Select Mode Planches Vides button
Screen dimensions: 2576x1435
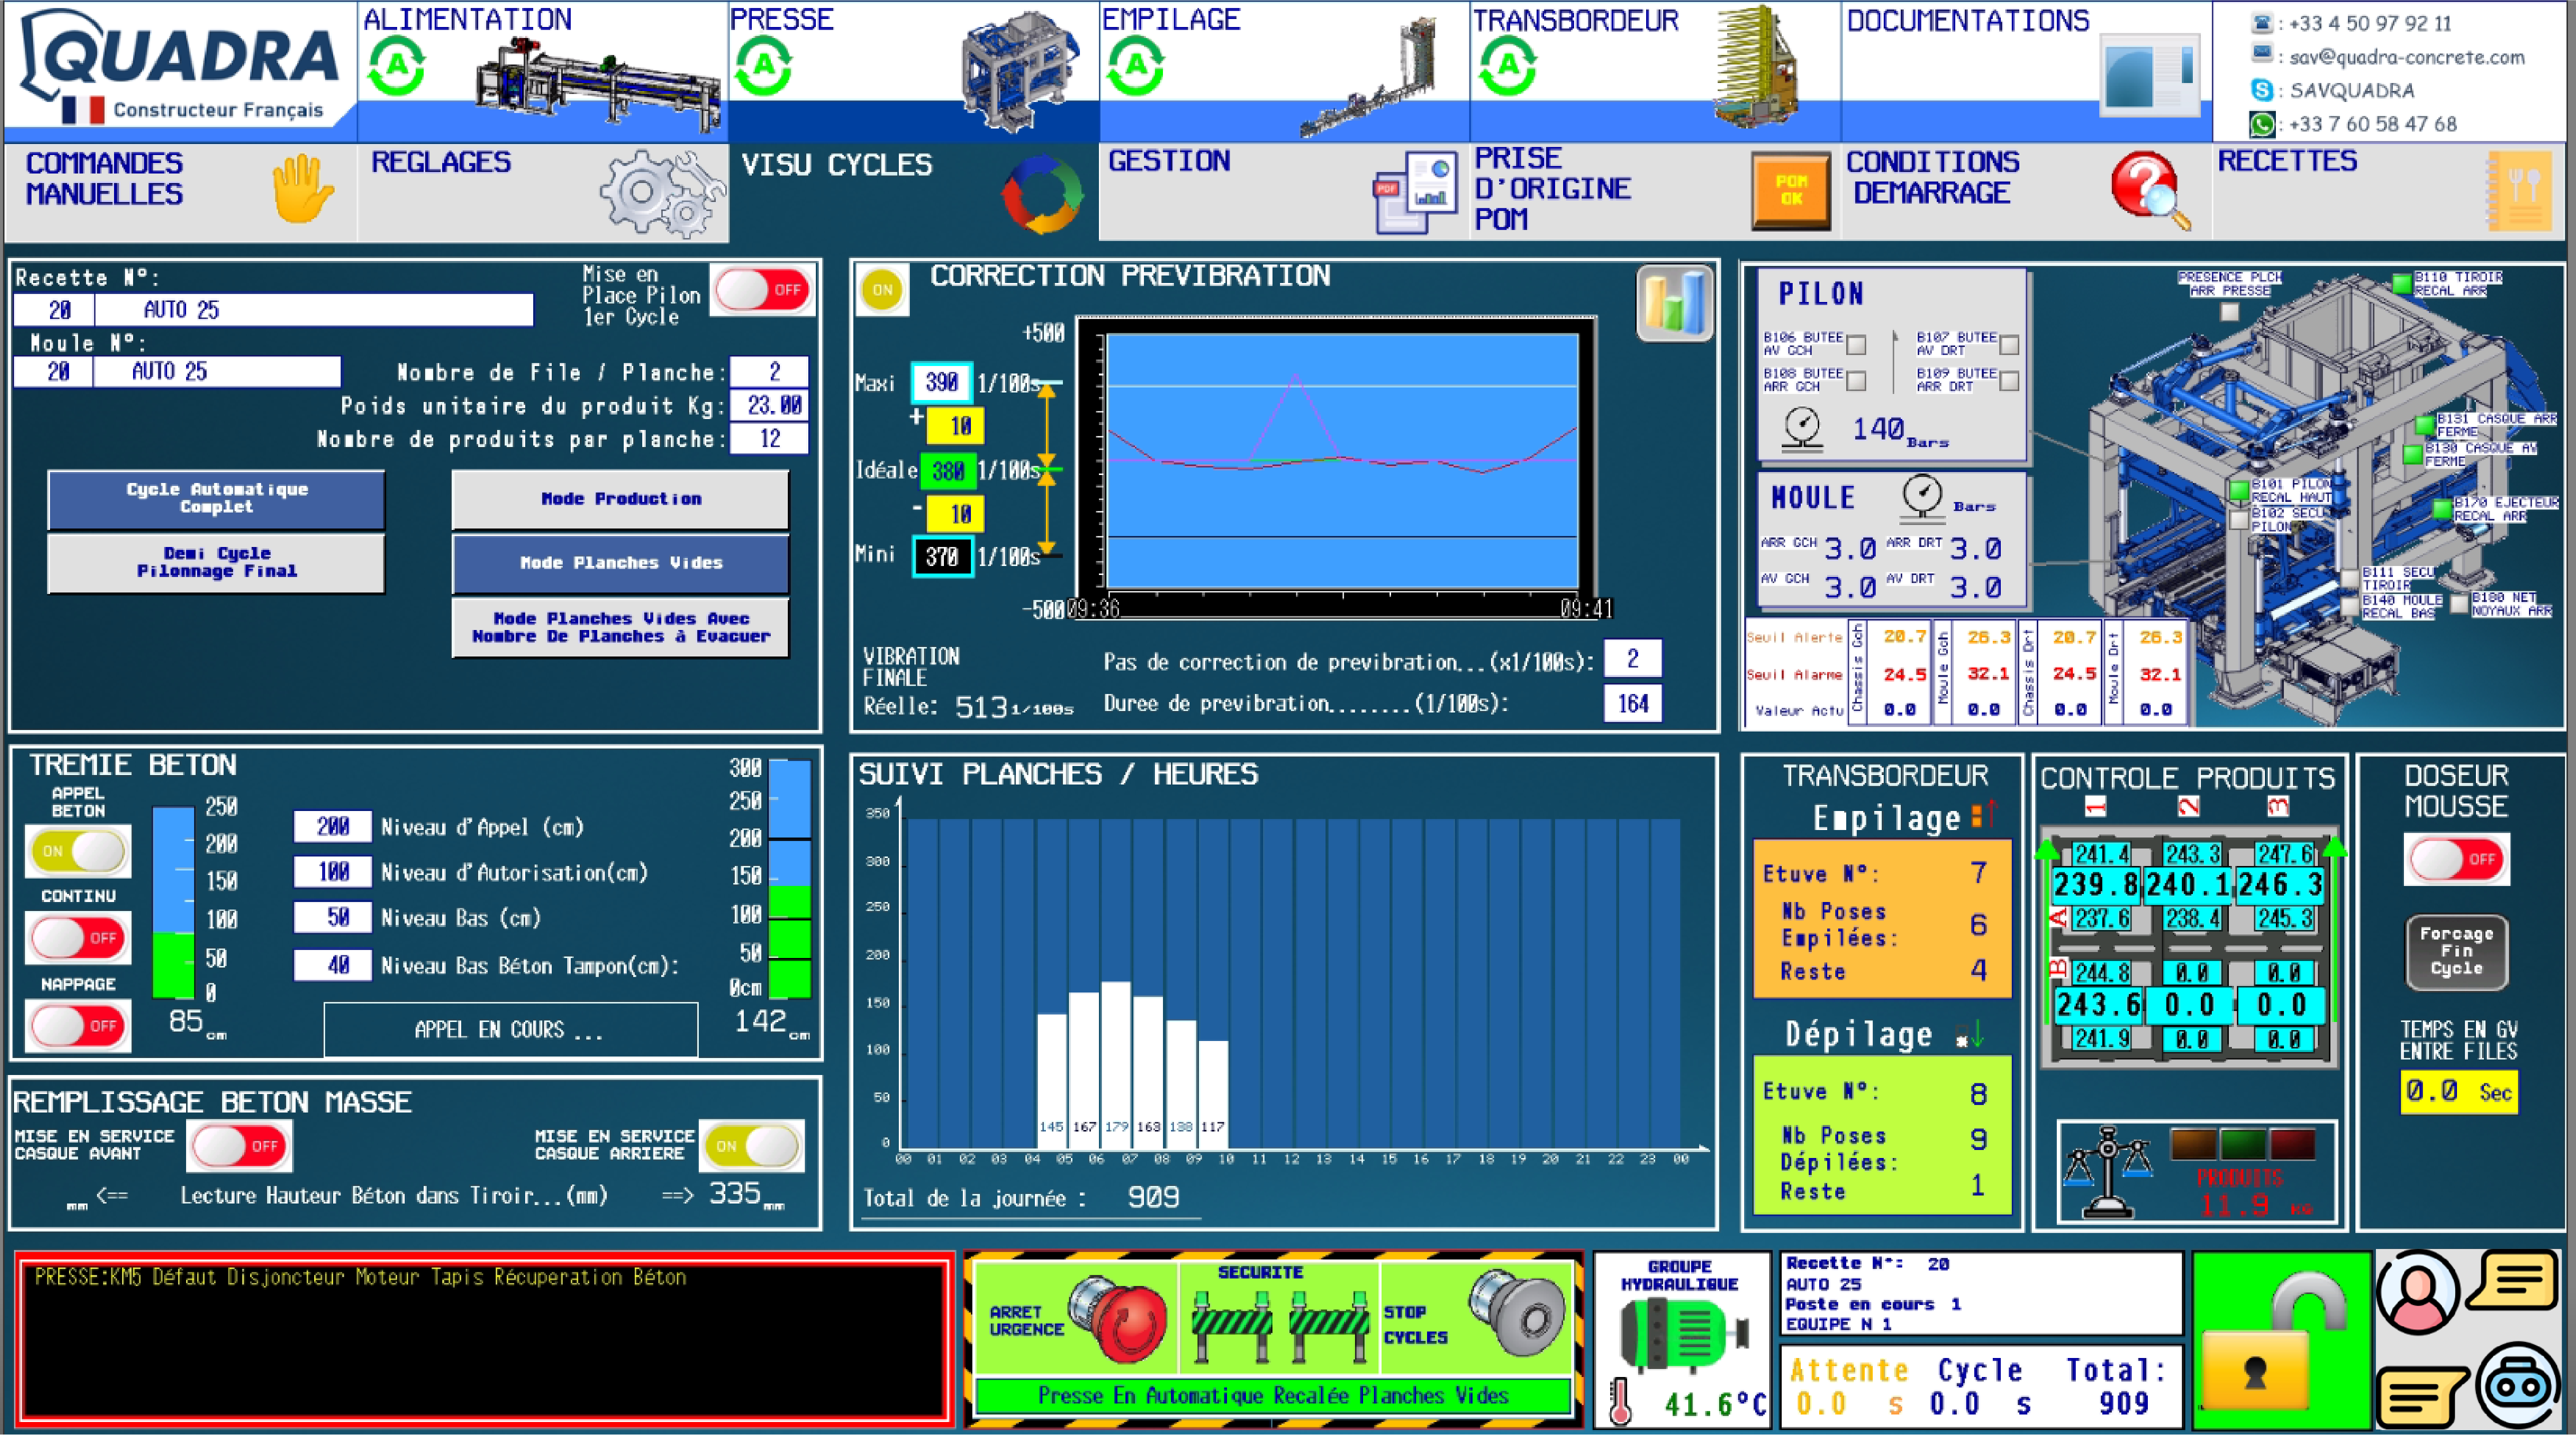tap(620, 563)
